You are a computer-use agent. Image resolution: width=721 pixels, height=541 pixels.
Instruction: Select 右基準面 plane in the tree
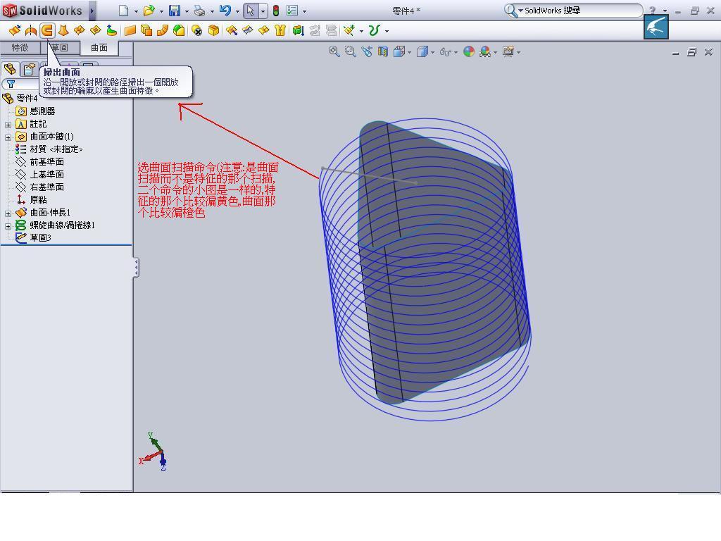pos(39,187)
